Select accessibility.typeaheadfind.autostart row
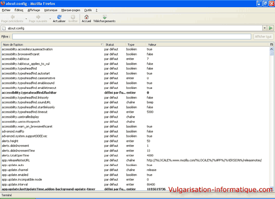Viewport: 275px width, 199px height. 135,73
